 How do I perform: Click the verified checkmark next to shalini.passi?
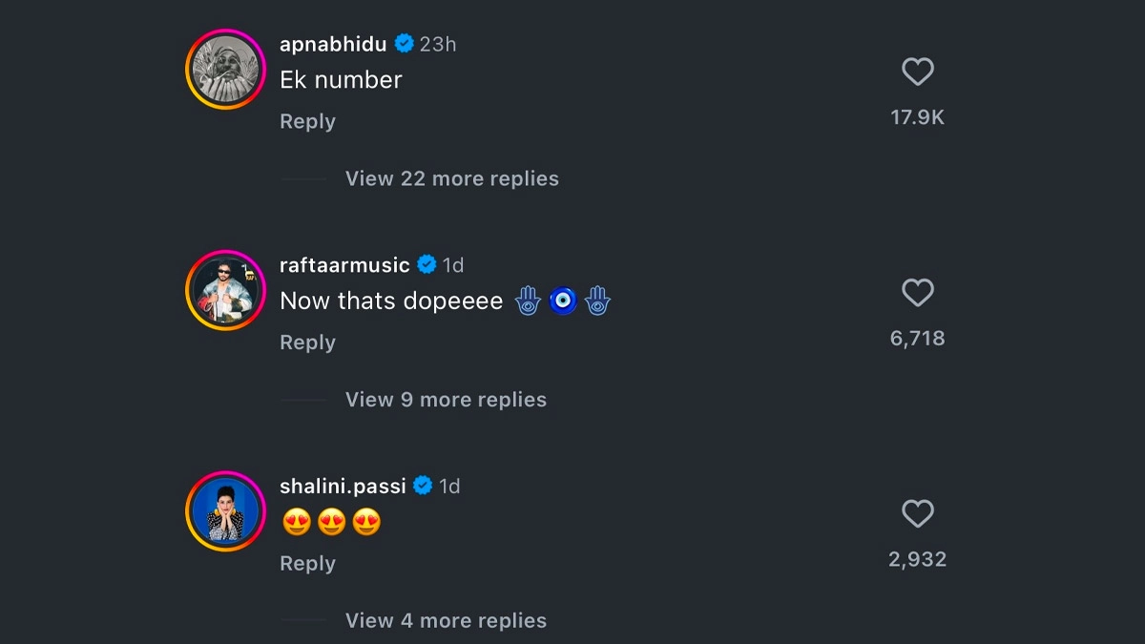423,487
